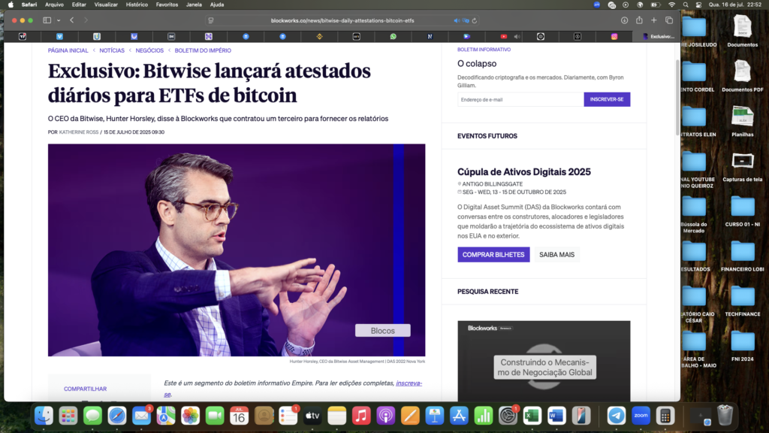Open Calculator from the Dock
769x433 pixels.
(x=665, y=416)
